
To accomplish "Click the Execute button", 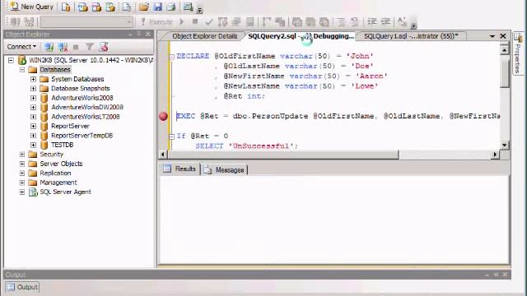I will (x=156, y=22).
